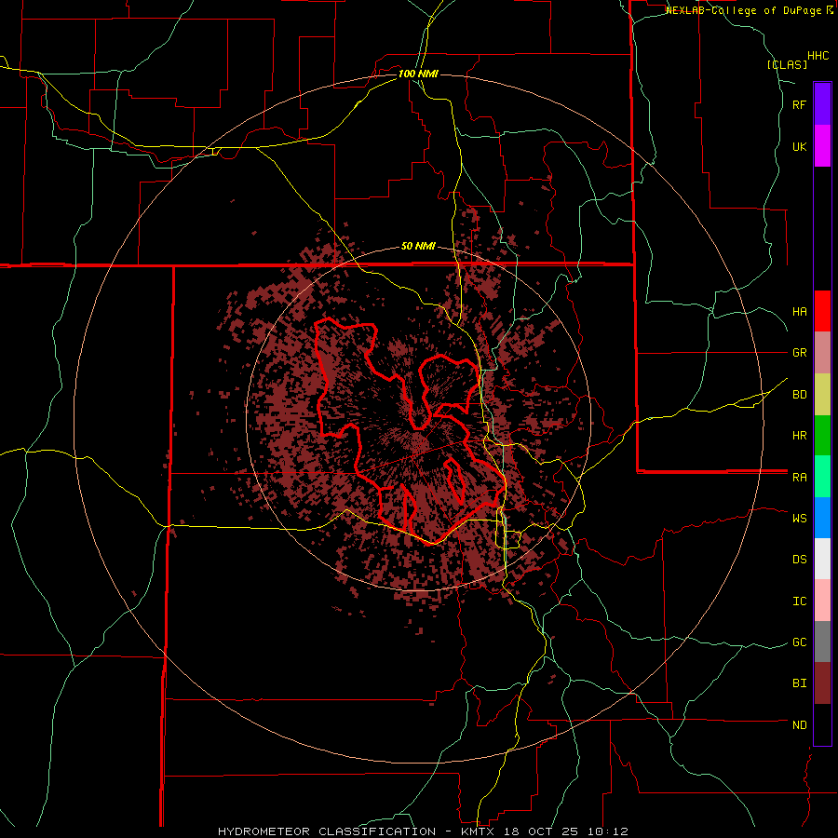Click the BI dark red legend swatch
This screenshot has height=838, width=838.
(x=822, y=683)
